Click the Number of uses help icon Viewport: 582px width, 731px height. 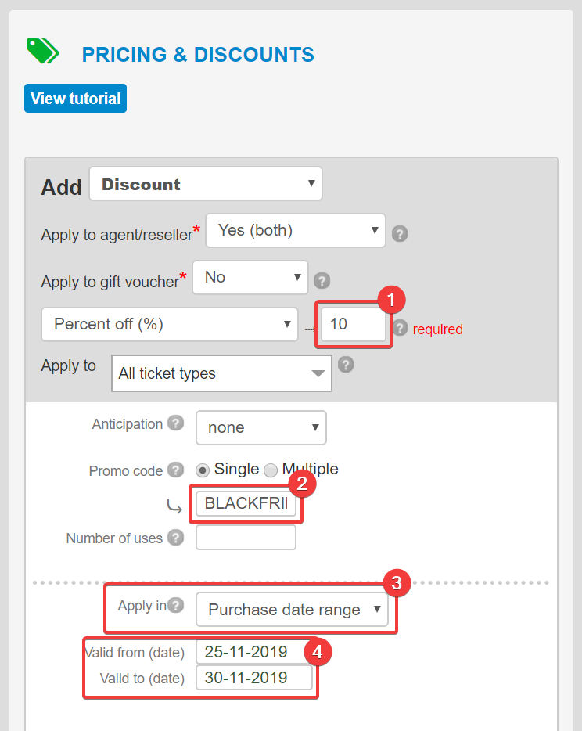click(x=176, y=538)
